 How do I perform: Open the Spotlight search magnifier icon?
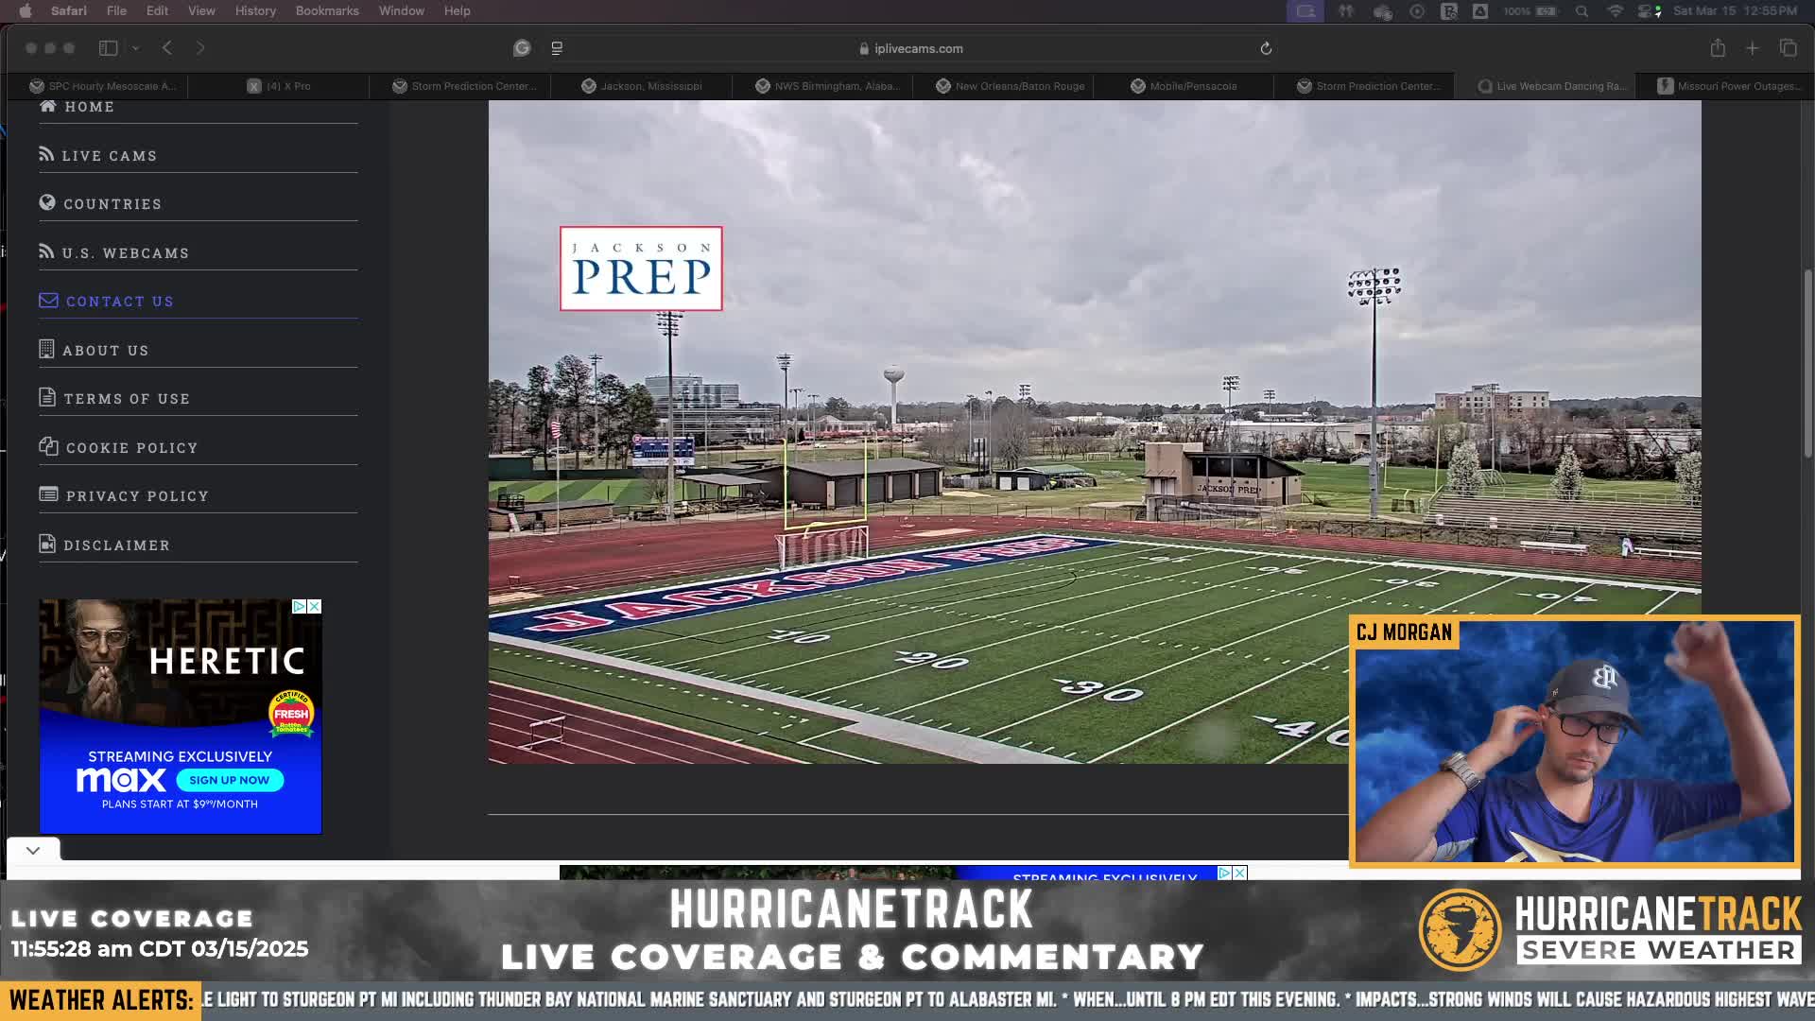(1582, 11)
